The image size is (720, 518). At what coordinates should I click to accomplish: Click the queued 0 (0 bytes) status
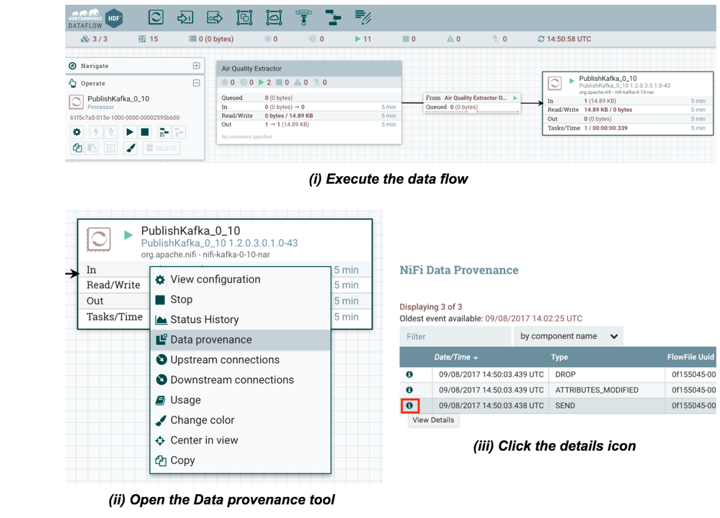click(x=211, y=39)
